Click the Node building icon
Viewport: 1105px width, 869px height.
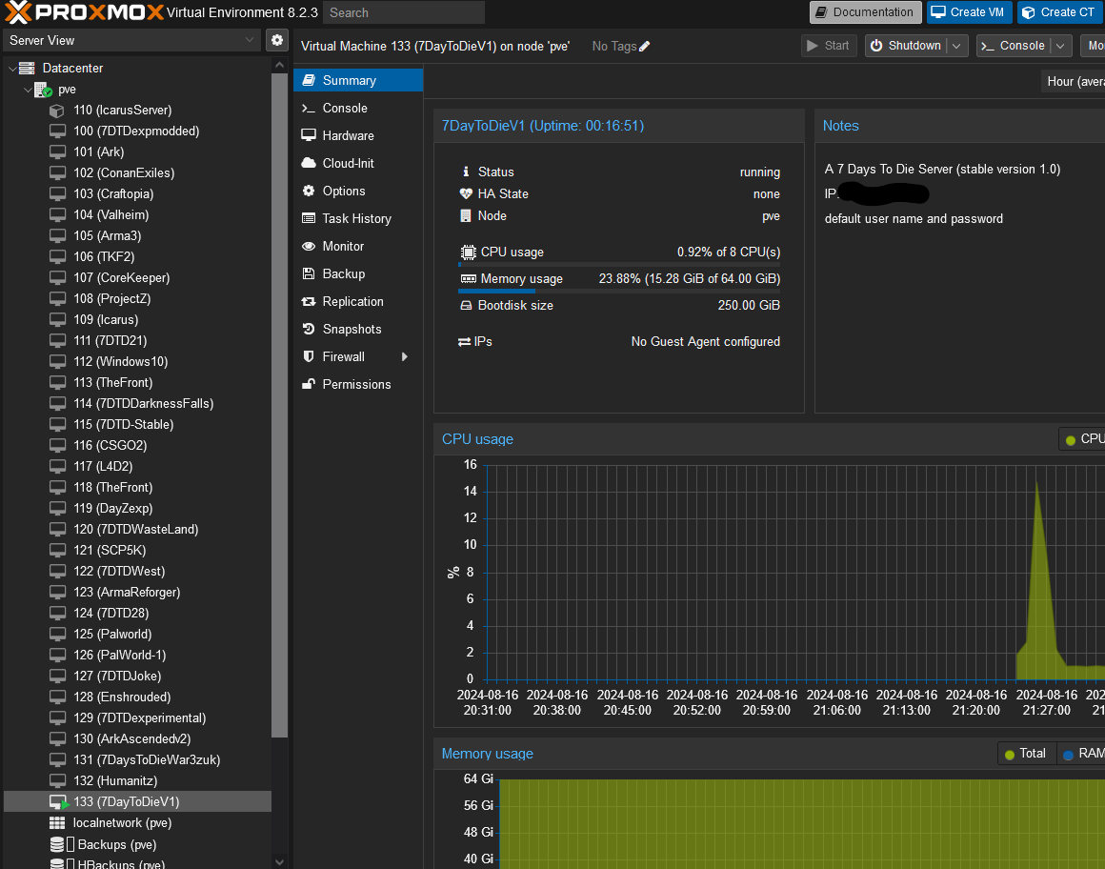[x=465, y=215]
